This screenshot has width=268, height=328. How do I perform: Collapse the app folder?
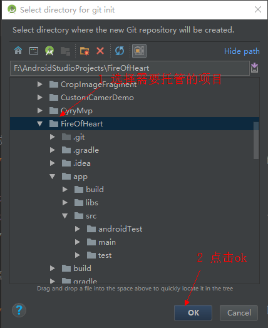point(53,177)
